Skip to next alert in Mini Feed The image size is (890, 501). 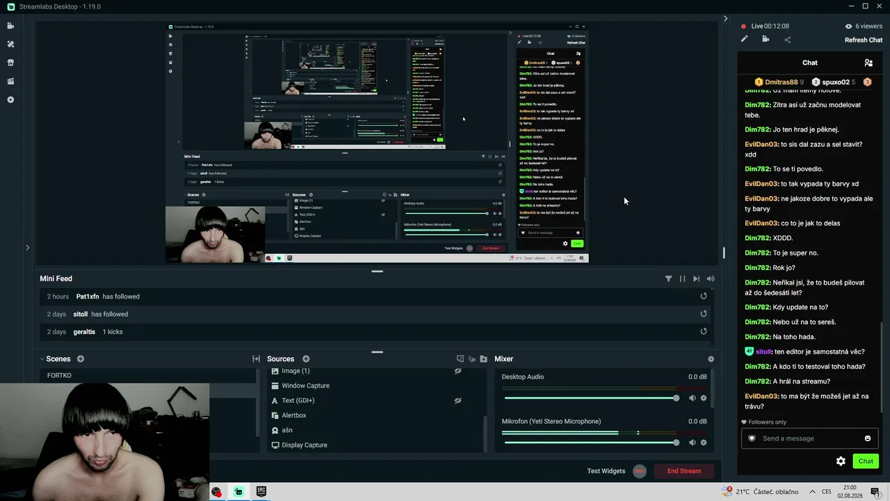click(x=696, y=278)
